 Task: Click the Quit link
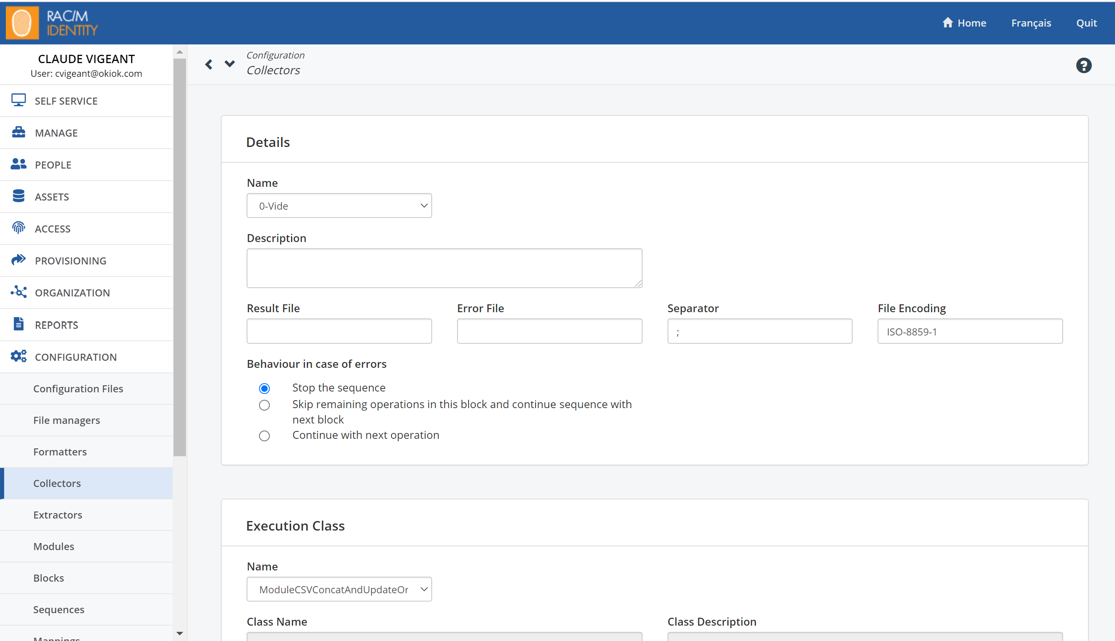tap(1086, 23)
